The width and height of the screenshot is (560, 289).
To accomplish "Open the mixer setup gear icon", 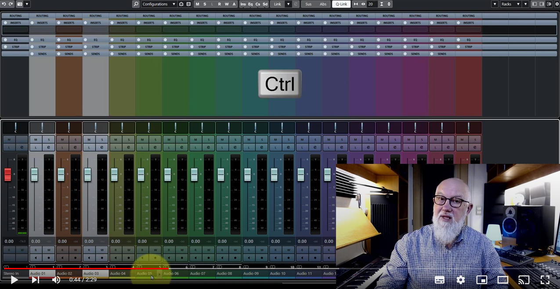I will [x=556, y=4].
